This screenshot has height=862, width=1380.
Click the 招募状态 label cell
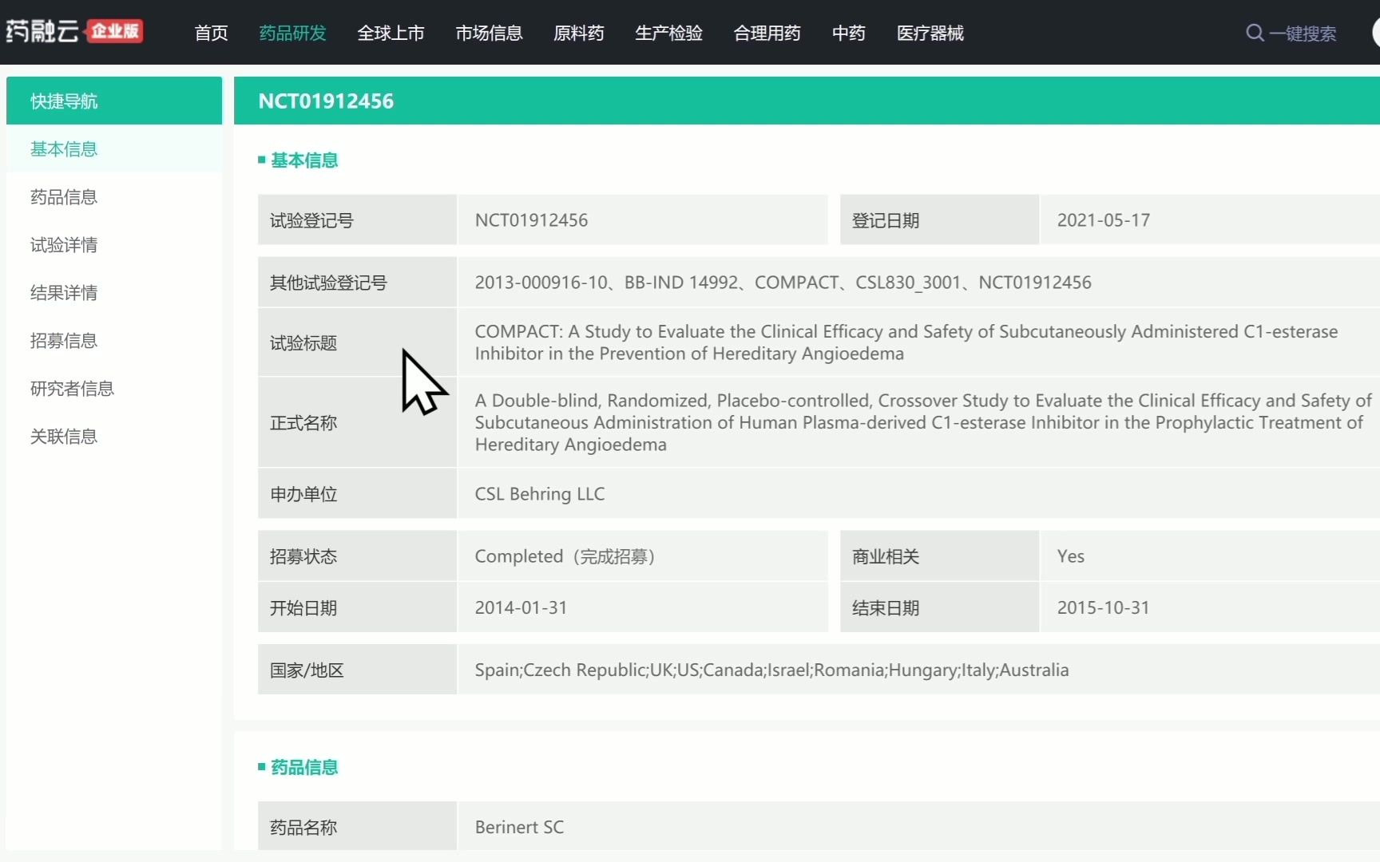357,556
